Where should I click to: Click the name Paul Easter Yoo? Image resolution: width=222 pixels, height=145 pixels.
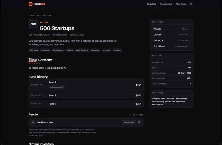coord(45,122)
